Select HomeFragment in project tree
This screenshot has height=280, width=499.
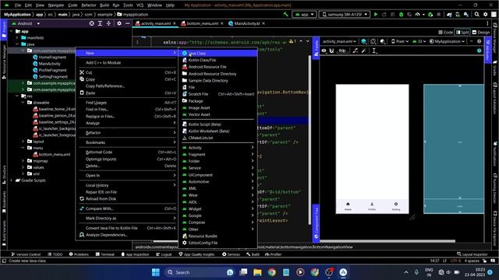pyautogui.click(x=52, y=57)
